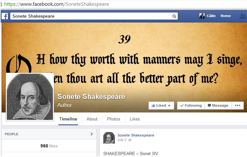Go to the Timeline tab
The height and width of the screenshot is (157, 247).
coord(68,119)
